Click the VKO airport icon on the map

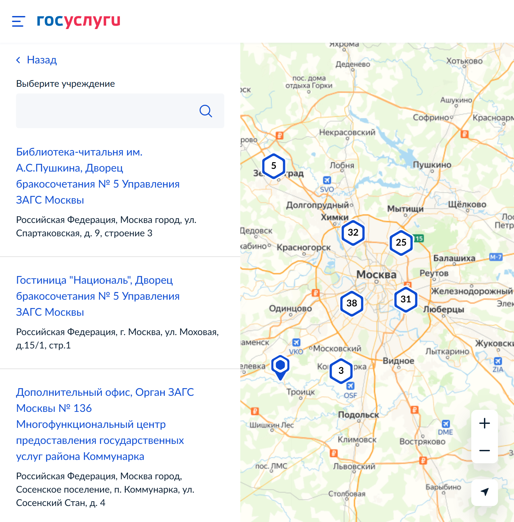(x=297, y=342)
